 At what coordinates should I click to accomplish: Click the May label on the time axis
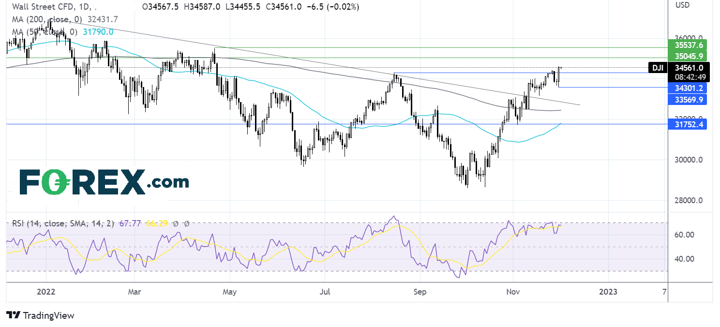click(x=230, y=292)
